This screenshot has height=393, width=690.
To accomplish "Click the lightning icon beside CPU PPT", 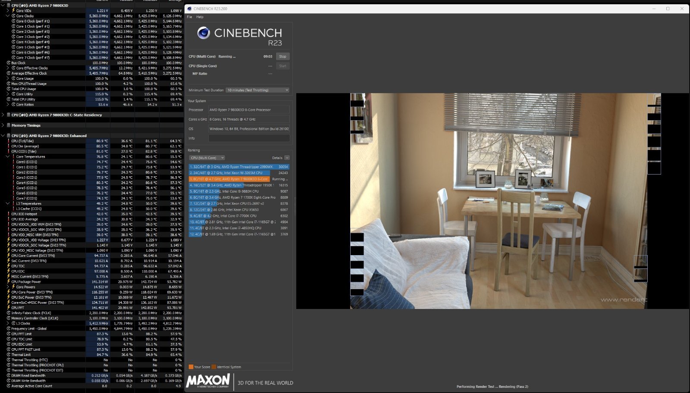I will pos(9,308).
